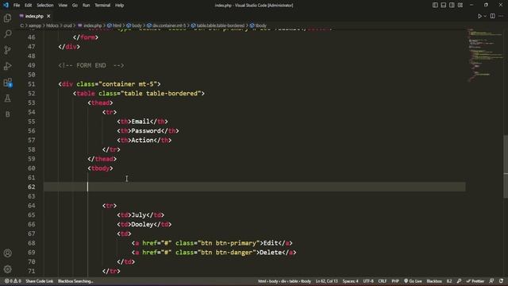Screen dimensions: 508x286
Task: Open the Selection menu
Action: pyautogui.click(x=45, y=6)
